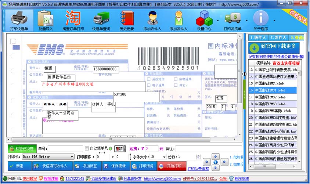Screen dimensions: 310x184
Task: Select template 中国邮政EMS.kdmb row 15
Action: coord(273,83)
